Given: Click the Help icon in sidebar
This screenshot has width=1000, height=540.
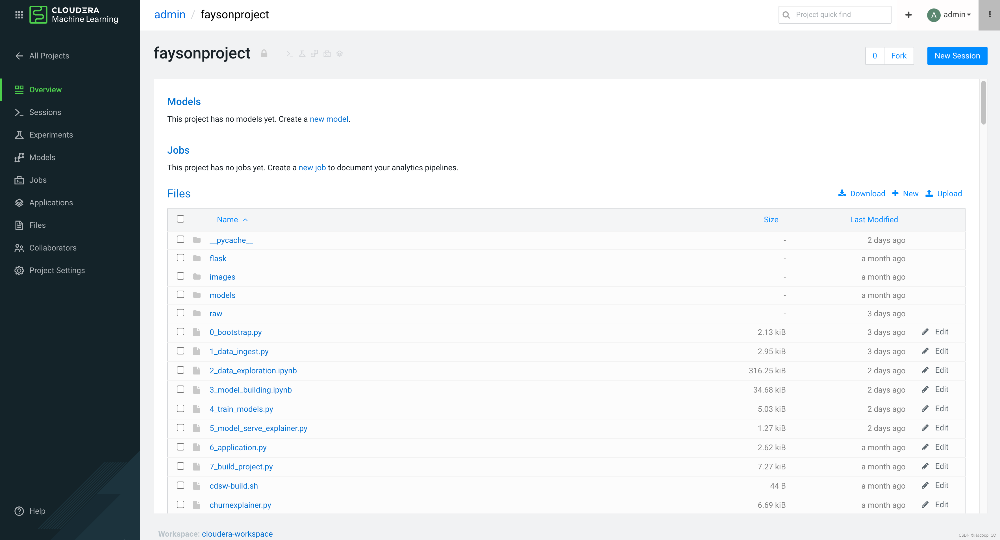Looking at the screenshot, I should pyautogui.click(x=19, y=511).
